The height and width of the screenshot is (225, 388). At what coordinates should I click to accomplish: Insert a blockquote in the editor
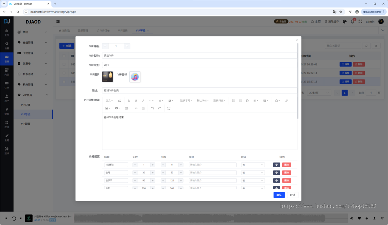(120, 101)
